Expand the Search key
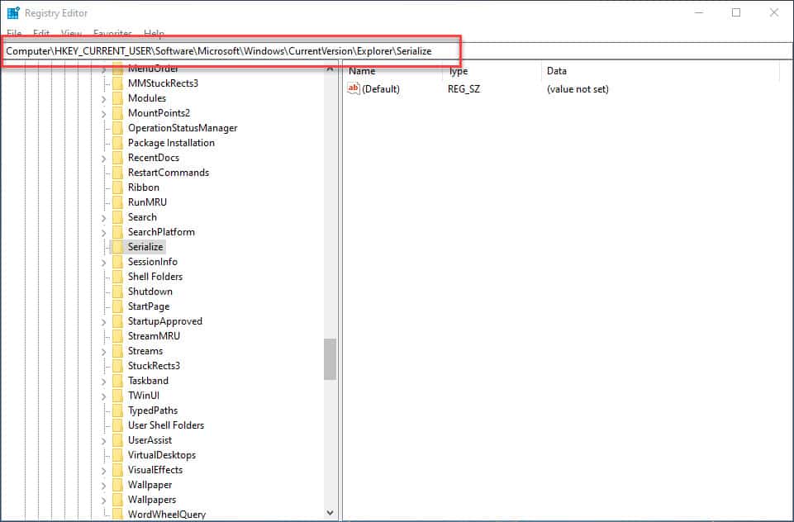Viewport: 794px width, 522px height. [x=104, y=218]
